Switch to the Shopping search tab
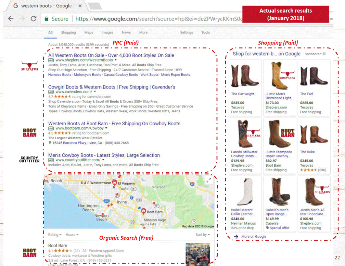The height and width of the screenshot is (266, 345). pos(68,32)
